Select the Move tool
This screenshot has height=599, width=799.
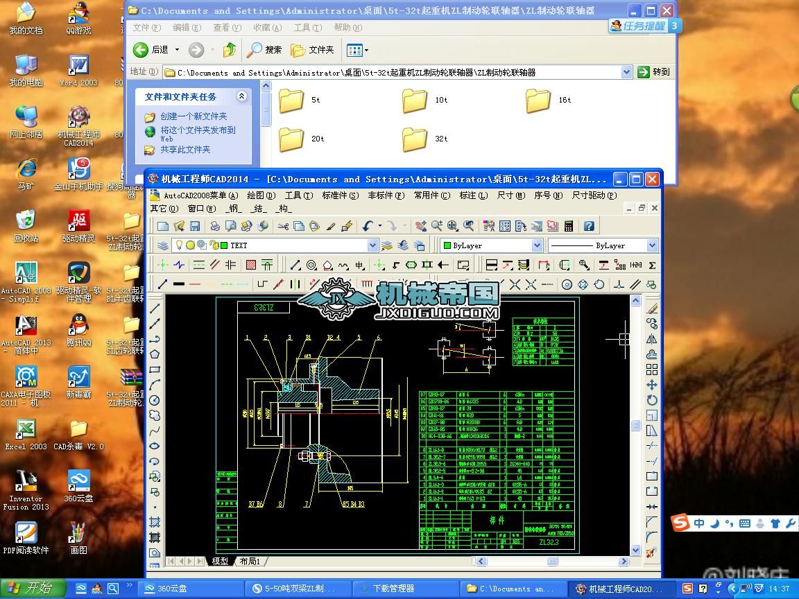click(652, 385)
